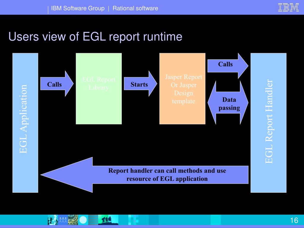Select the 'IBM Software Group' header text
The image size is (304, 228).
pos(78,8)
